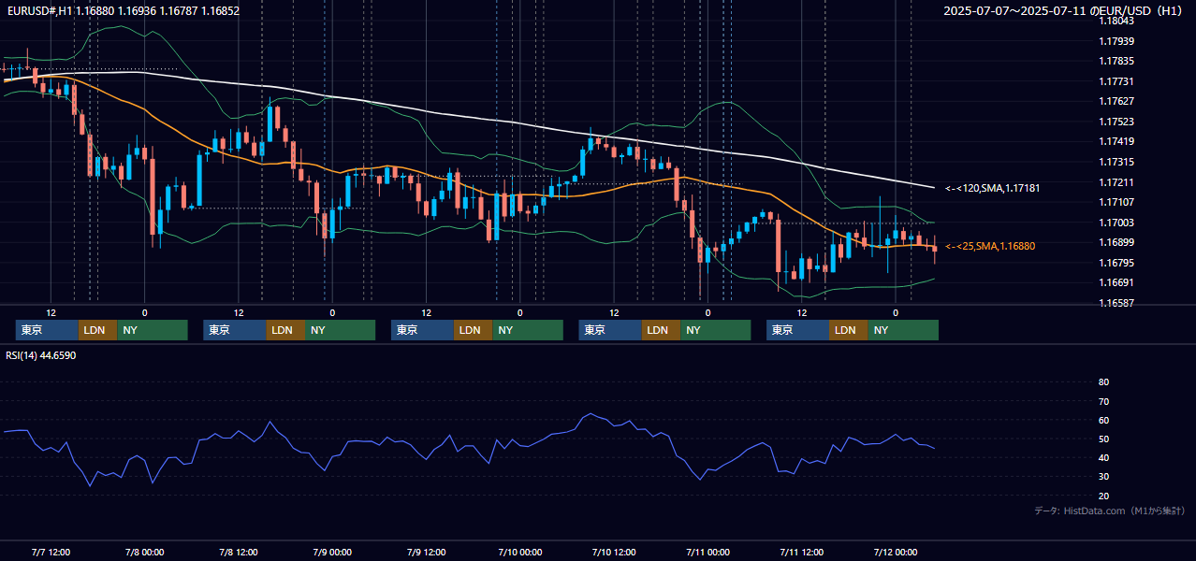Click the RSI level 20 label

[x=1103, y=496]
